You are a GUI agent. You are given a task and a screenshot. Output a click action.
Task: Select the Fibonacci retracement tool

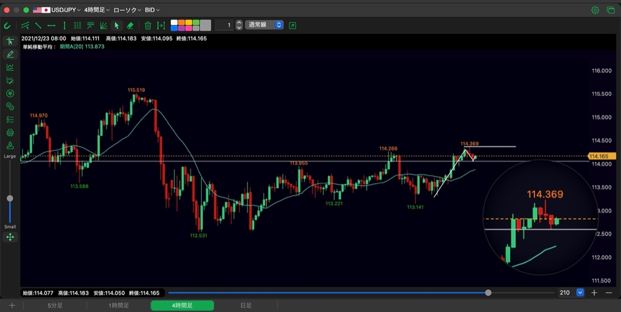click(91, 25)
